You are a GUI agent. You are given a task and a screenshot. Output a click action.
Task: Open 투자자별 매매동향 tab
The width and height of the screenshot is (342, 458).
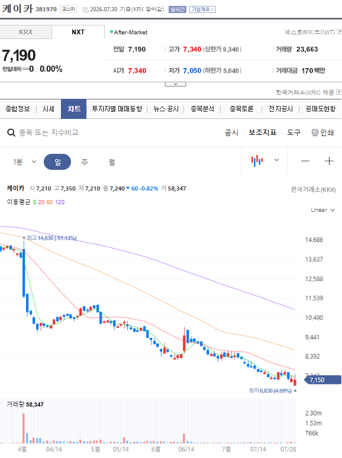(117, 109)
